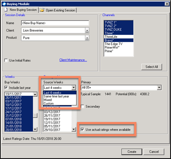Screen dimensions: 171x159
Task: Open the Open Existing Session tab
Action: 58,10
